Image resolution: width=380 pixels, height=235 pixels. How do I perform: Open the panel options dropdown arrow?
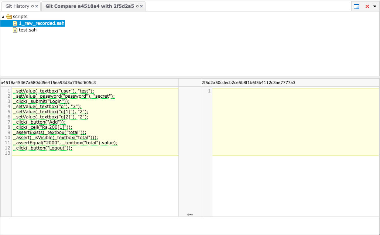click(x=375, y=6)
